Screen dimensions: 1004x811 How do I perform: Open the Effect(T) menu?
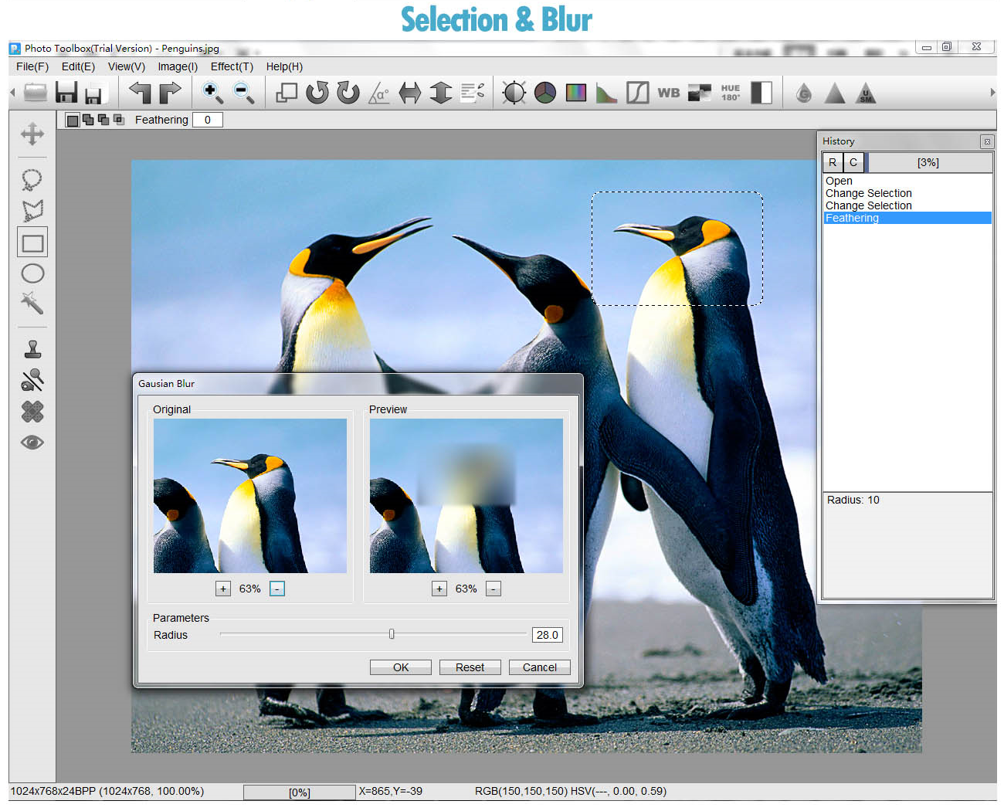pos(232,66)
